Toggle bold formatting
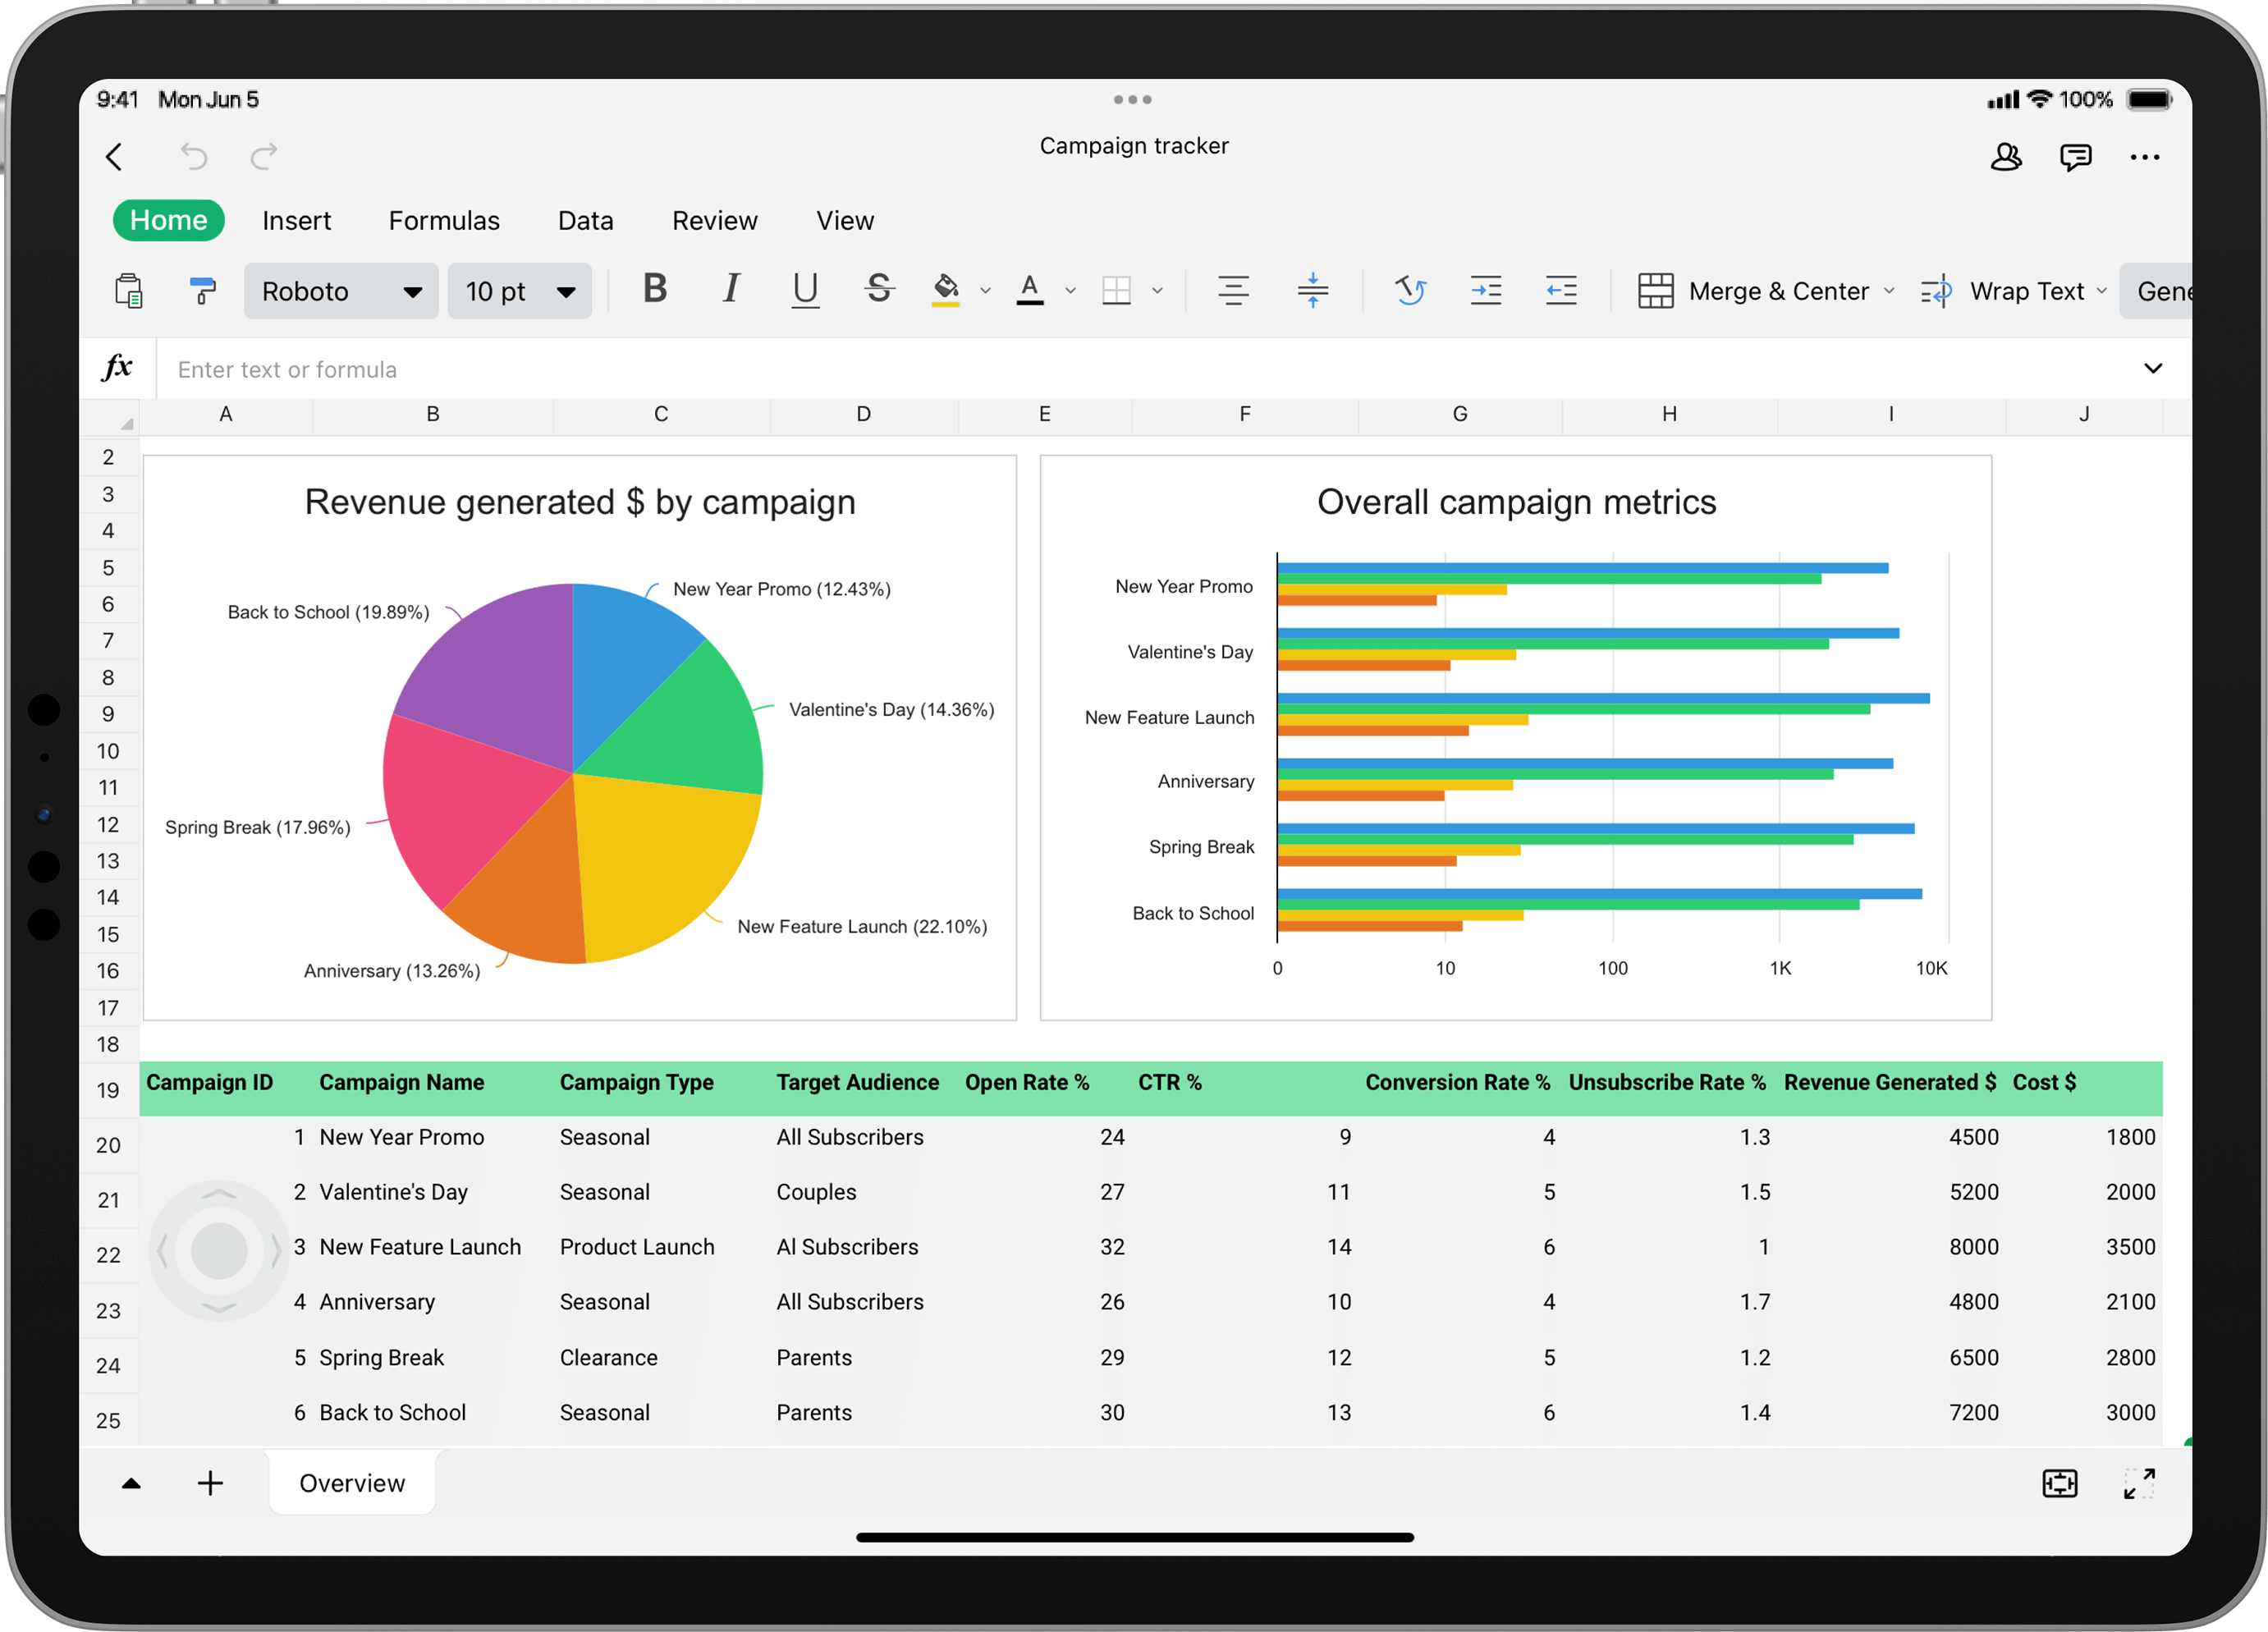Image resolution: width=2268 pixels, height=1632 pixels. point(655,290)
